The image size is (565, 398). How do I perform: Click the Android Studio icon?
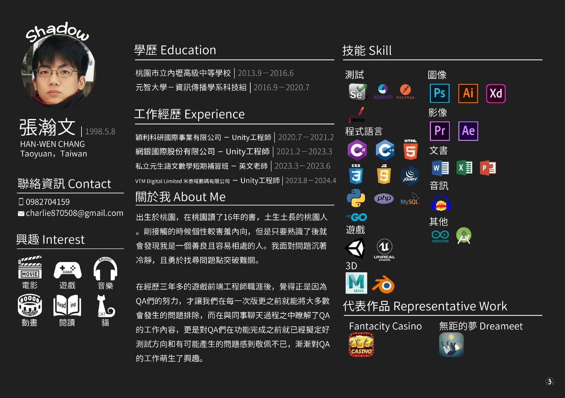(464, 236)
